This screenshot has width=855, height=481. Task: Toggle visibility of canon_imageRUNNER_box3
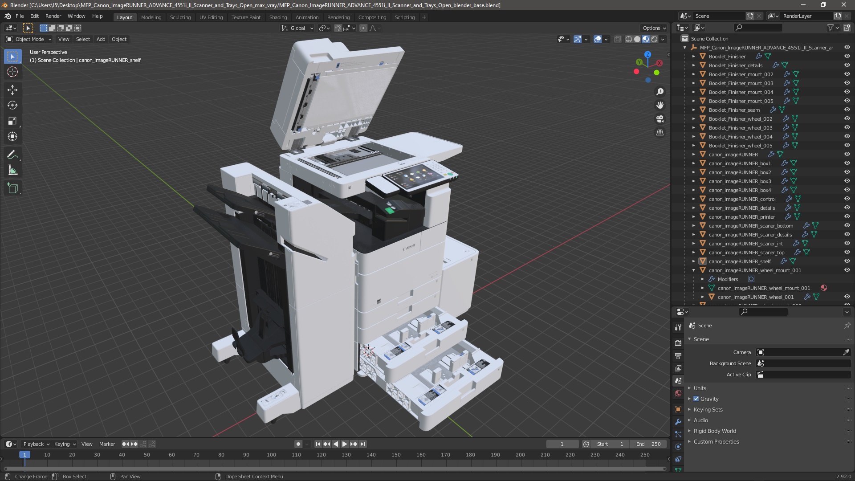point(847,181)
